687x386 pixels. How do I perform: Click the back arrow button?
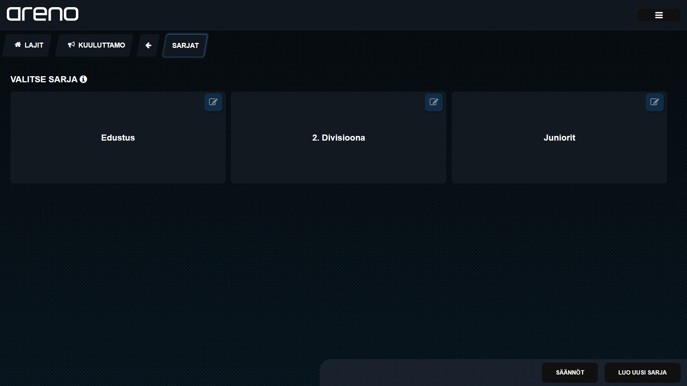(x=148, y=45)
